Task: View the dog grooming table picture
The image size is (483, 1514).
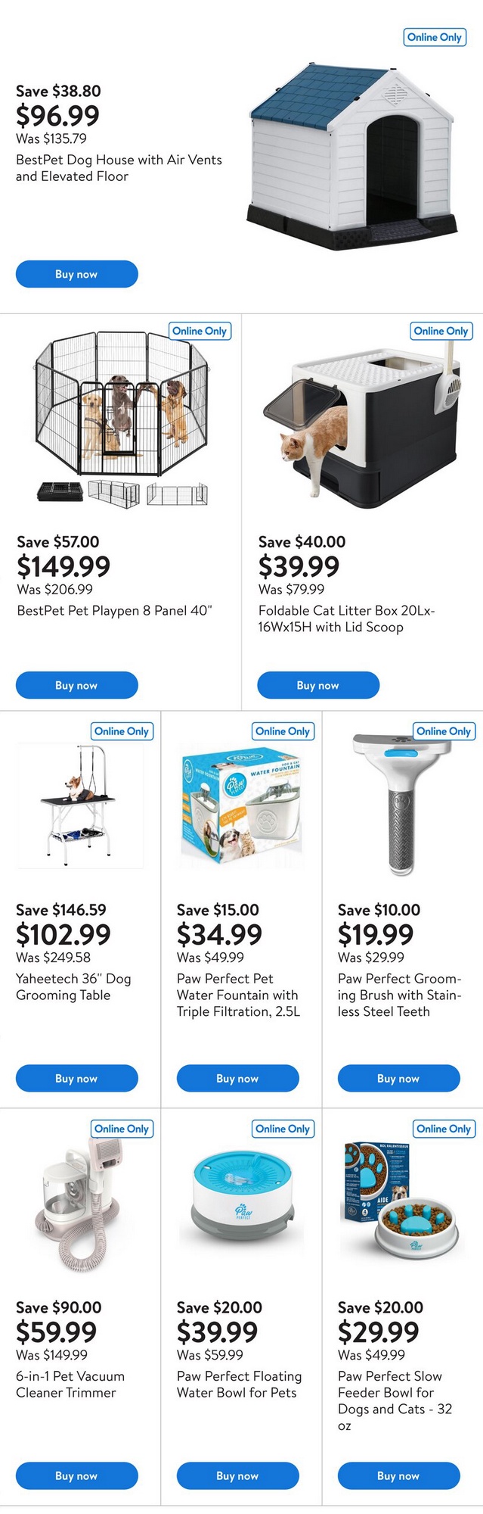Action: pos(80,806)
